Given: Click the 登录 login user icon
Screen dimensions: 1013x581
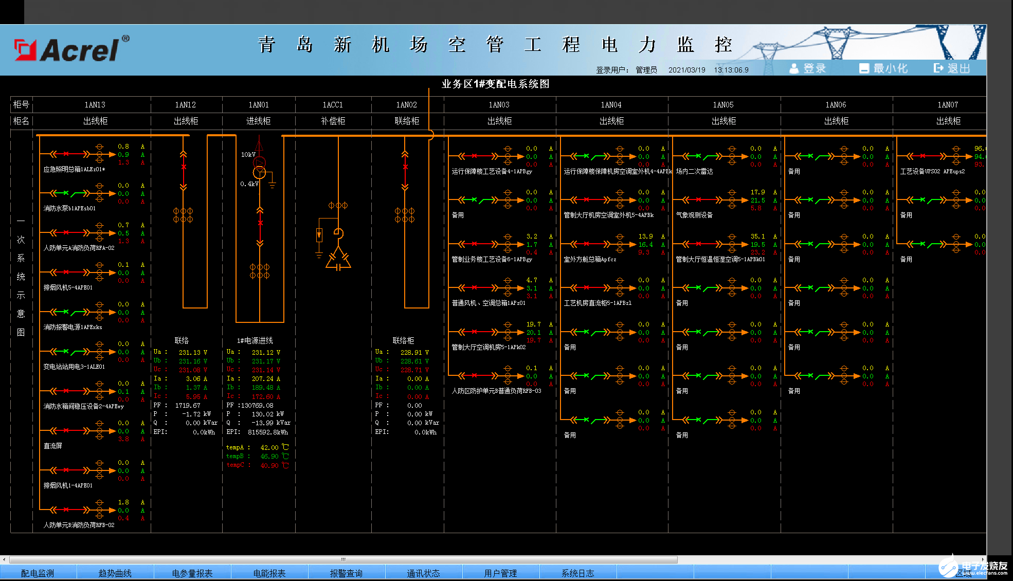Looking at the screenshot, I should [794, 68].
